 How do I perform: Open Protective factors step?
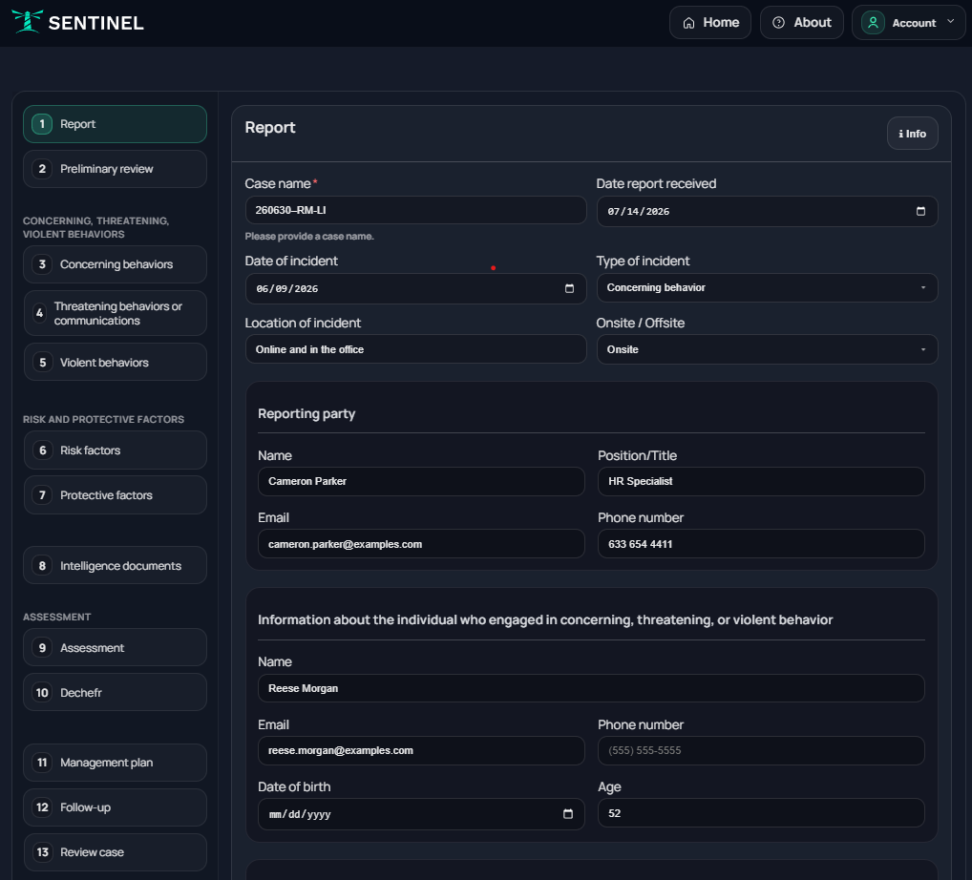click(115, 494)
